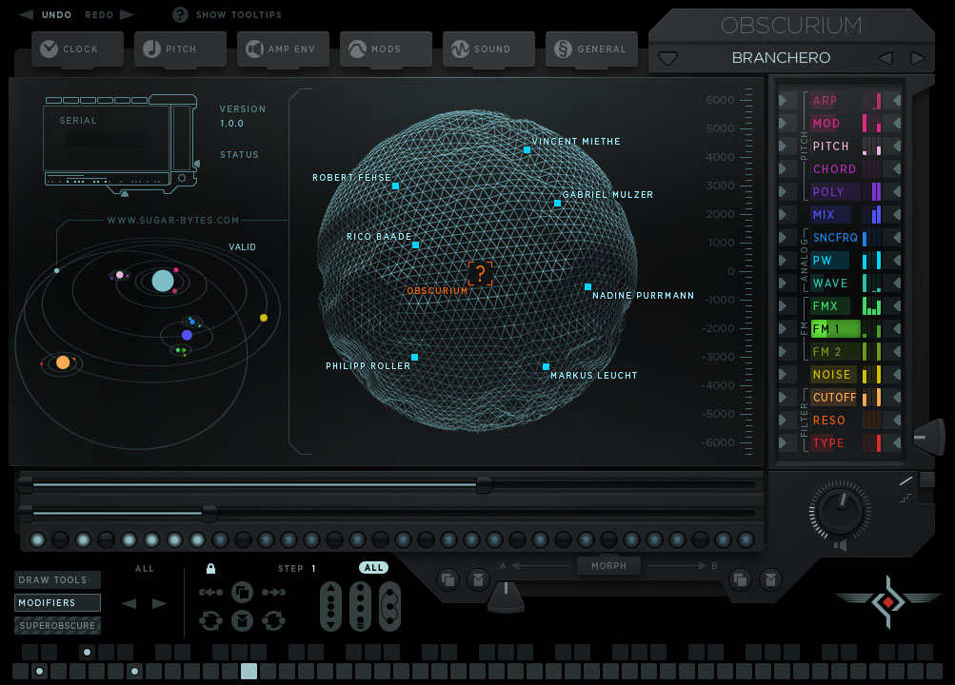Switch to the AMP ENV tab
Image resolution: width=955 pixels, height=685 pixels.
click(x=283, y=49)
